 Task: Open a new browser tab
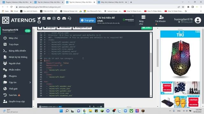coord(131,2)
